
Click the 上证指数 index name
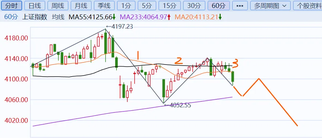point(35,17)
